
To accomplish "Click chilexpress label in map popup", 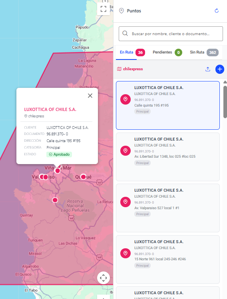I will tap(36, 116).
